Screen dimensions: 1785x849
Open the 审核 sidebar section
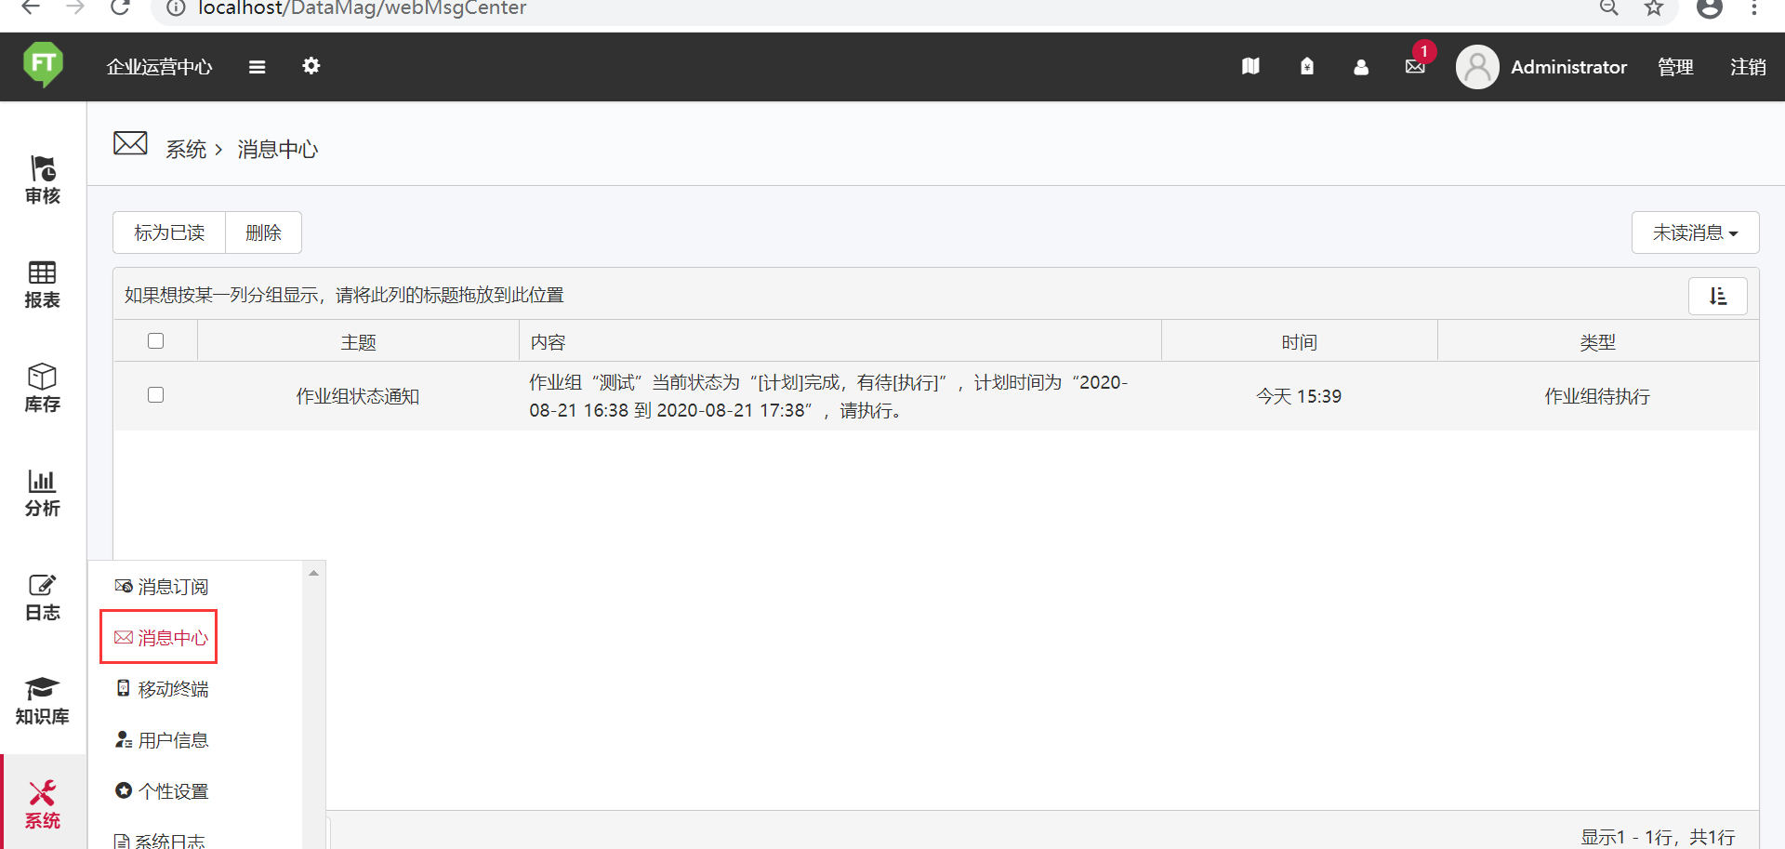click(x=43, y=179)
